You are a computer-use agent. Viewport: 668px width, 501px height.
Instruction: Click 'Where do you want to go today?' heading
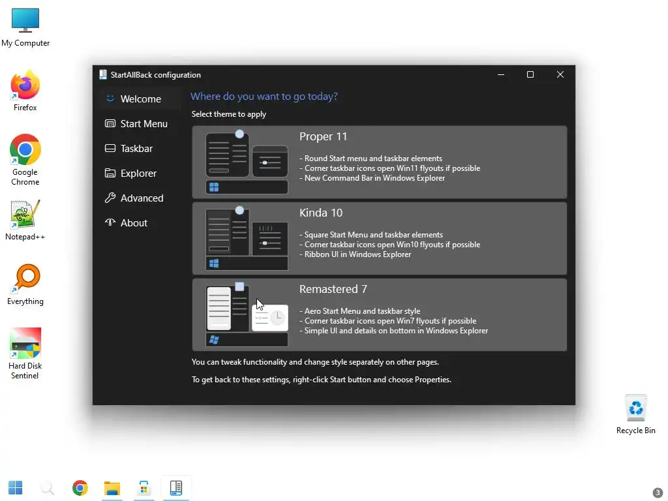[264, 97]
